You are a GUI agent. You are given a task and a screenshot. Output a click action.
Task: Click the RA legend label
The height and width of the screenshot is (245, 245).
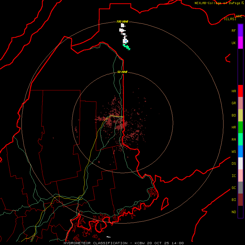pos(234,140)
